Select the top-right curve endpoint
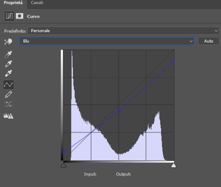This screenshot has height=187, width=221. pyautogui.click(x=173, y=62)
